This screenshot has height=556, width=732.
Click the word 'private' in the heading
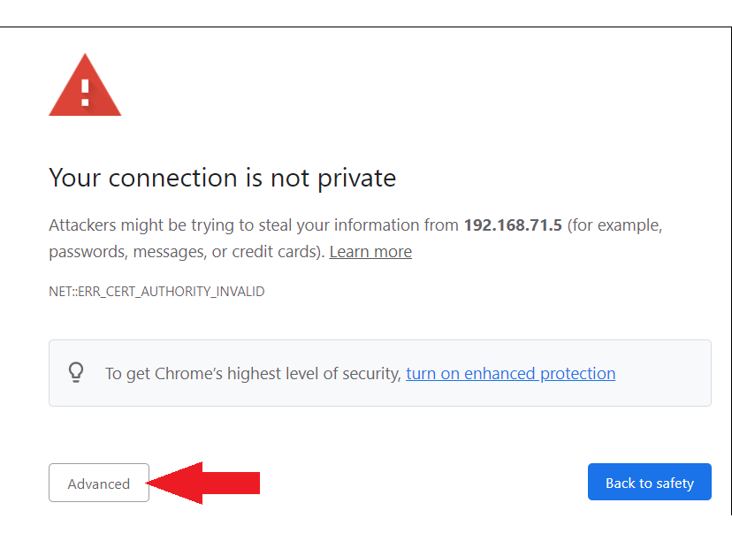click(x=356, y=179)
